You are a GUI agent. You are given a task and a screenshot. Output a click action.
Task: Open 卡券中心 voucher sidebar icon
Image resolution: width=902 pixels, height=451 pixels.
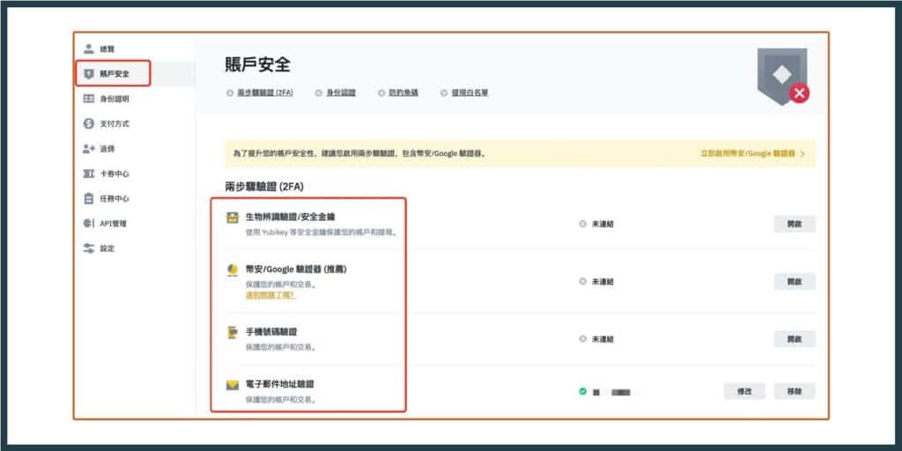click(x=89, y=174)
